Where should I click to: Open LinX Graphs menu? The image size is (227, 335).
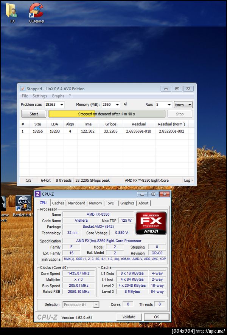[58, 96]
